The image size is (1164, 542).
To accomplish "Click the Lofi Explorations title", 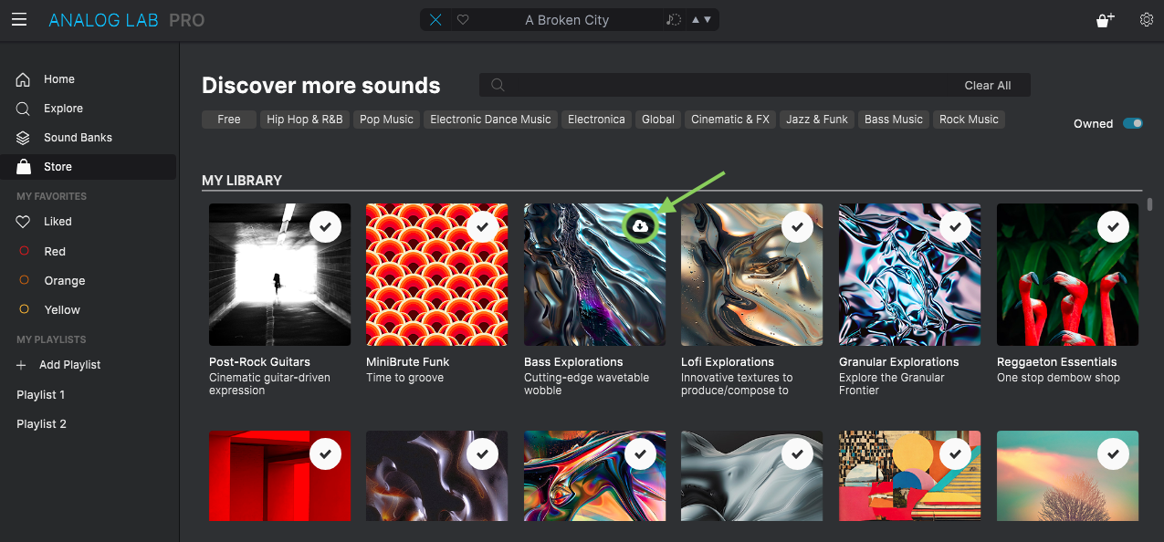I will [728, 362].
